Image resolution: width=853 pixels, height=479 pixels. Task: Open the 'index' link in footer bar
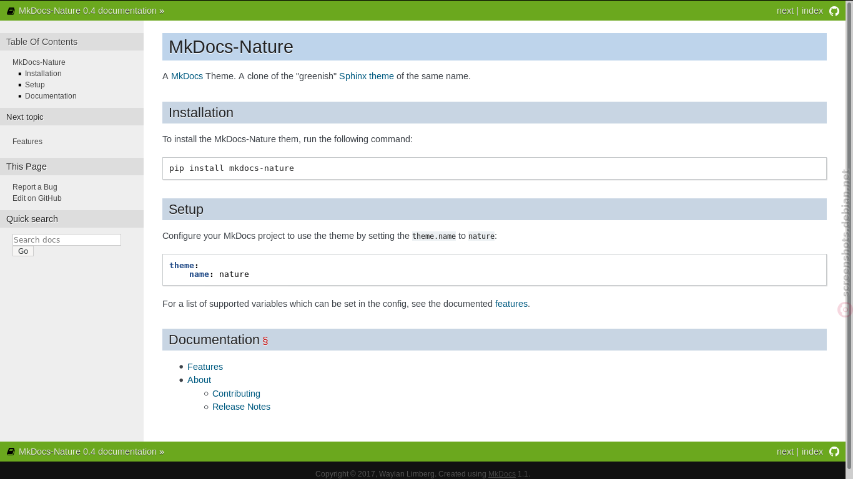tap(812, 452)
